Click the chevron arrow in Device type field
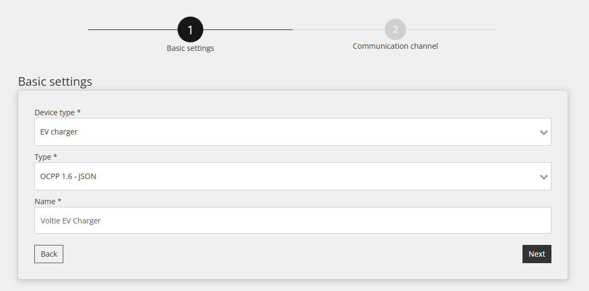The image size is (589, 291). 543,132
